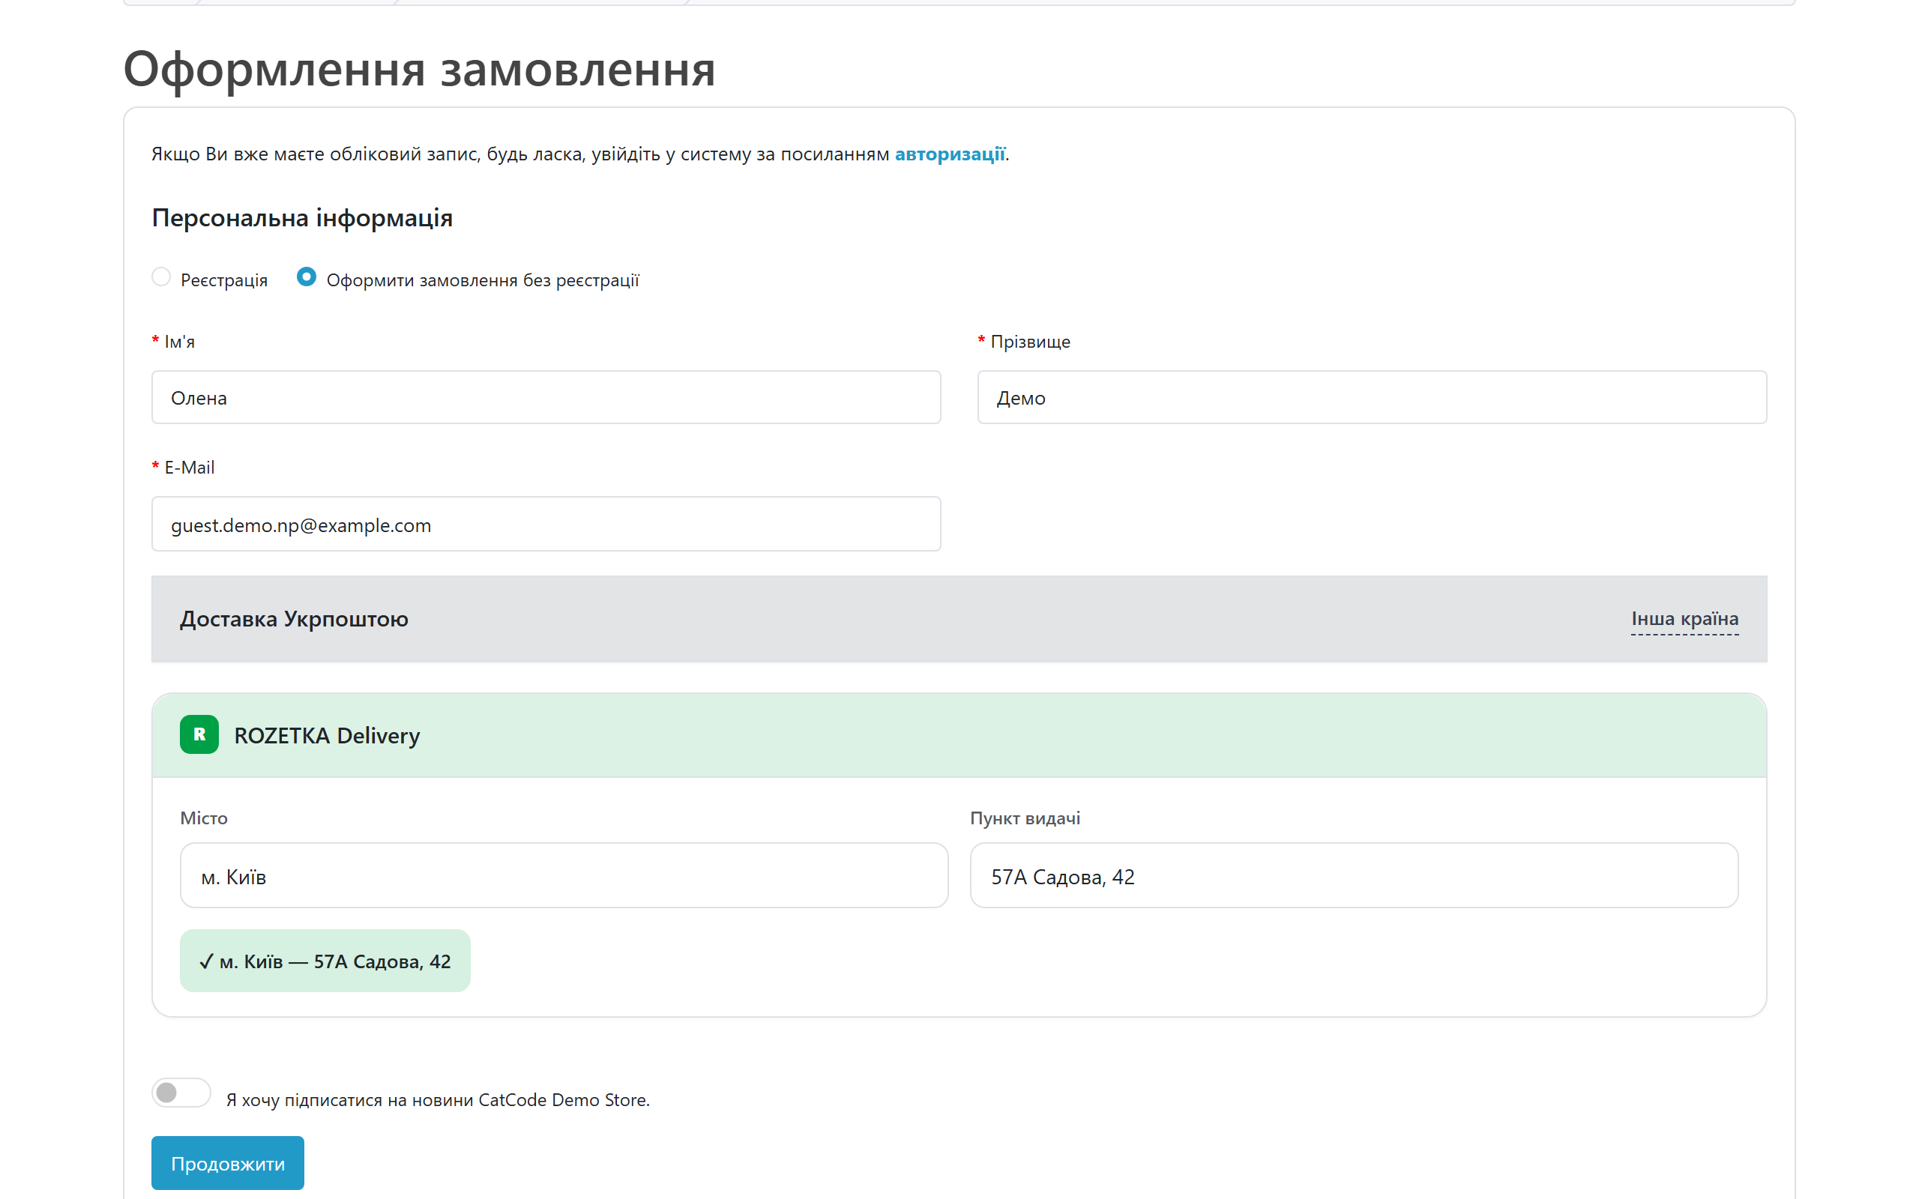Click the Продовжити button

(x=228, y=1163)
